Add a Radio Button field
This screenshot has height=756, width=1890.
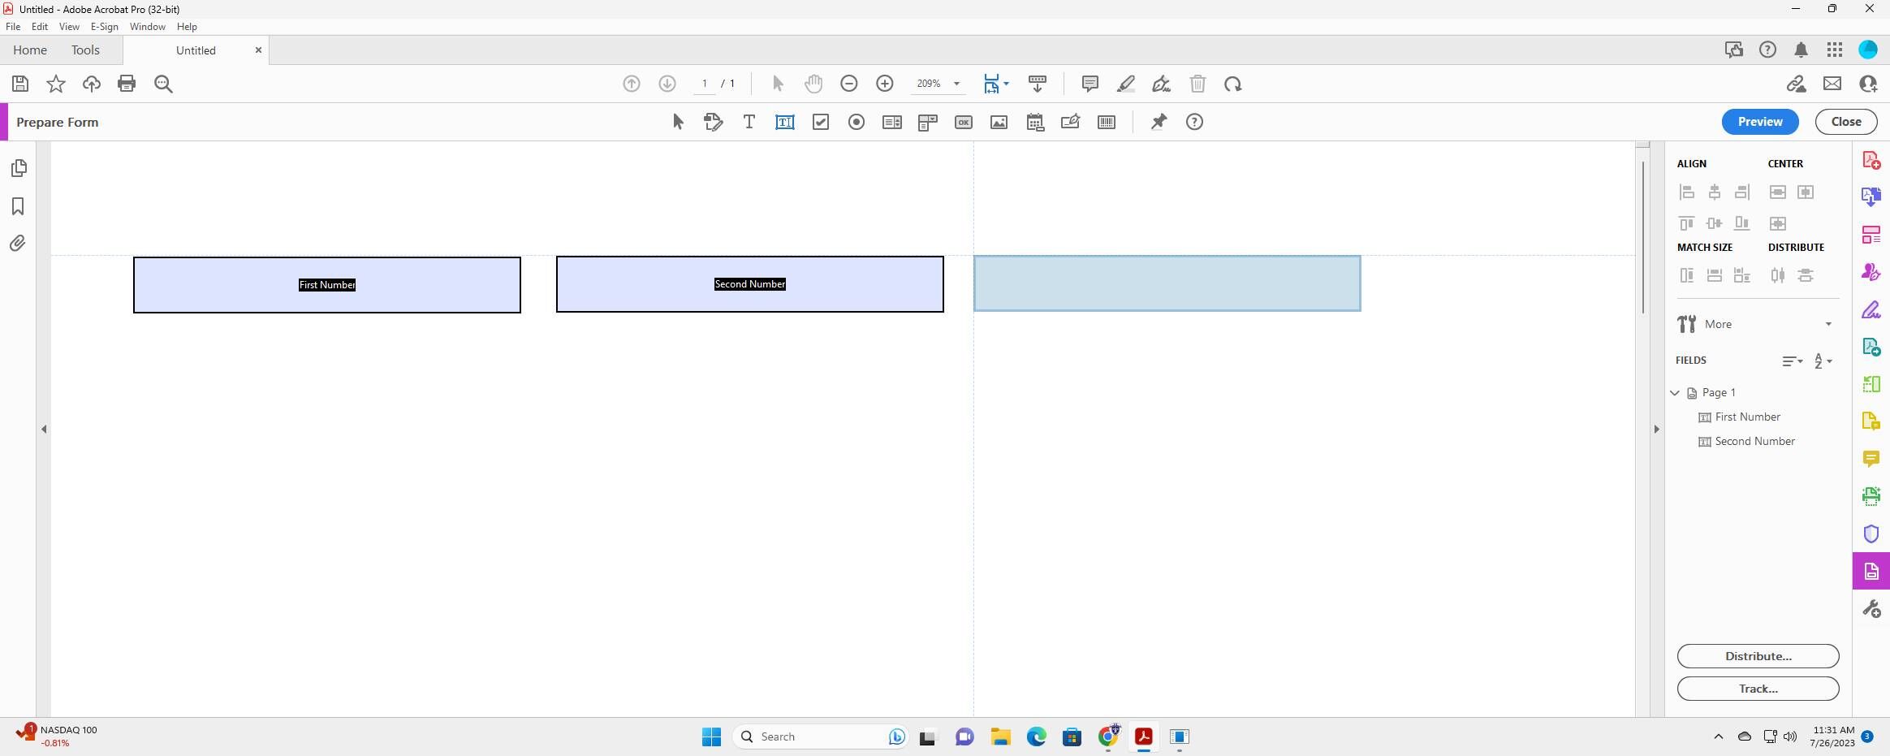coord(856,122)
